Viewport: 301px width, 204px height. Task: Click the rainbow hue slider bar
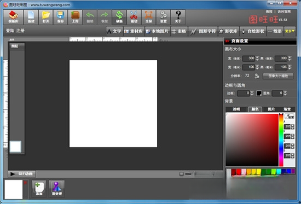[x=281, y=140]
